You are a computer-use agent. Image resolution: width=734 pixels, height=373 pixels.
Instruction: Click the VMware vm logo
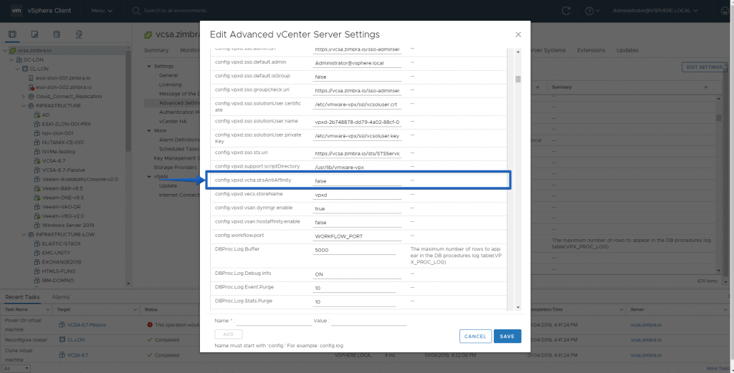point(16,10)
